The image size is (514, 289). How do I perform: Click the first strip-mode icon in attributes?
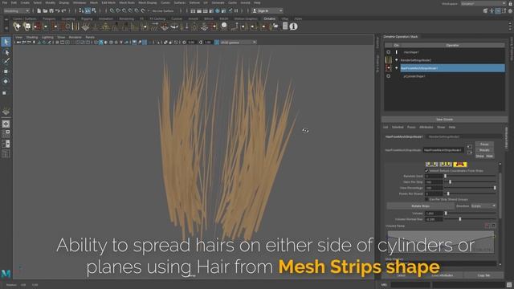[431, 164]
